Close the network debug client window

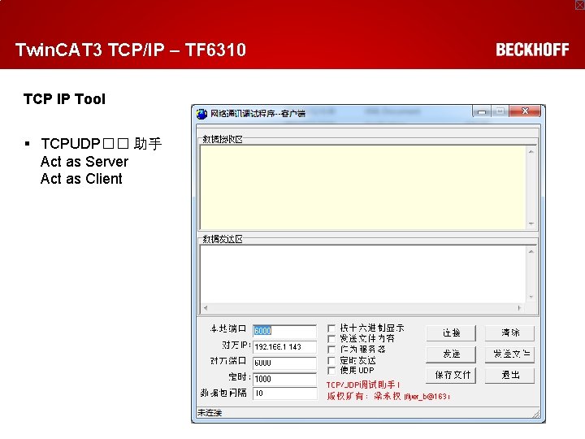click(525, 111)
